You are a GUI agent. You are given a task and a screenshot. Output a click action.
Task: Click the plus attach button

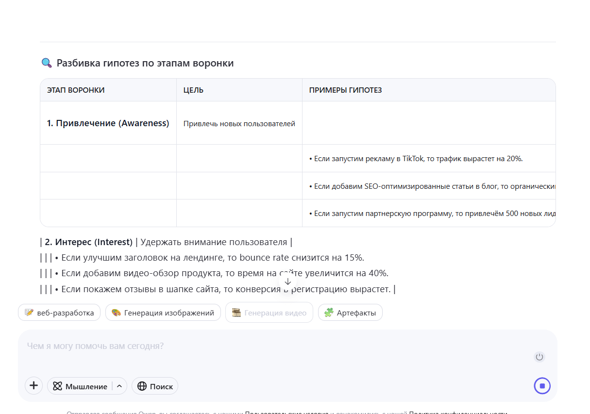click(x=34, y=386)
